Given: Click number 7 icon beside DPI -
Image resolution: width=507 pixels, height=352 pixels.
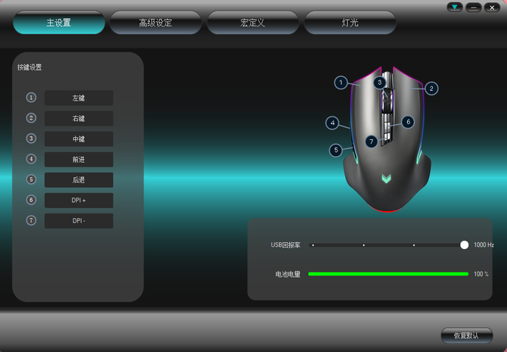Looking at the screenshot, I should [x=31, y=220].
